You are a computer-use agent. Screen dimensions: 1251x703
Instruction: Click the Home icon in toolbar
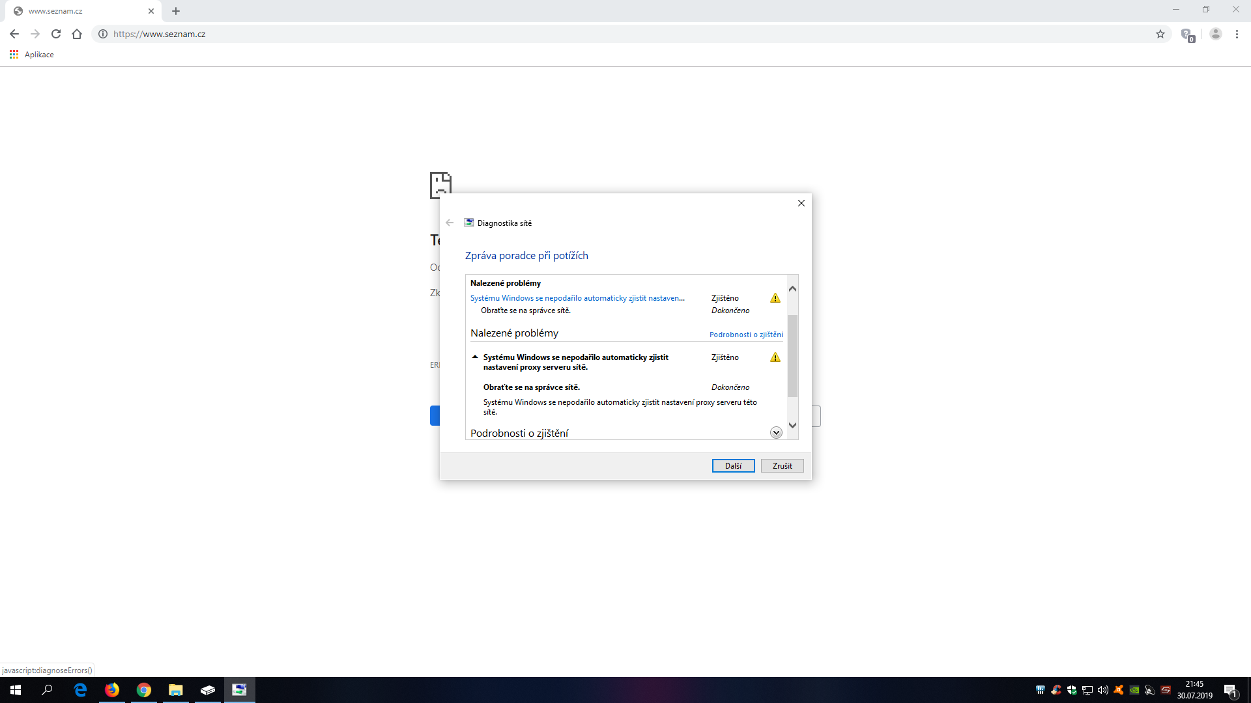click(77, 34)
